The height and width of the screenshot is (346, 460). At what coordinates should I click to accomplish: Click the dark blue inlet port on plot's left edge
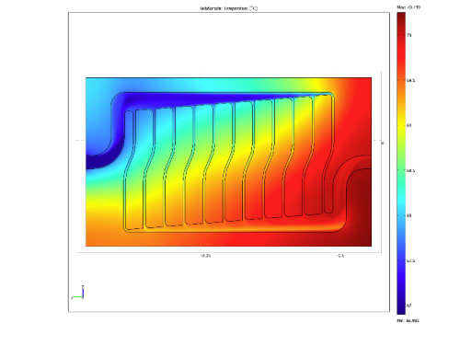(93, 162)
